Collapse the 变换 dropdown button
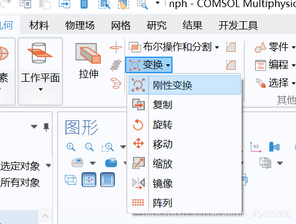296x224 pixels. tap(149, 65)
